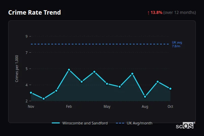Click the y-axis value 9
Image resolution: width=204 pixels, height=136 pixels.
[27, 36]
